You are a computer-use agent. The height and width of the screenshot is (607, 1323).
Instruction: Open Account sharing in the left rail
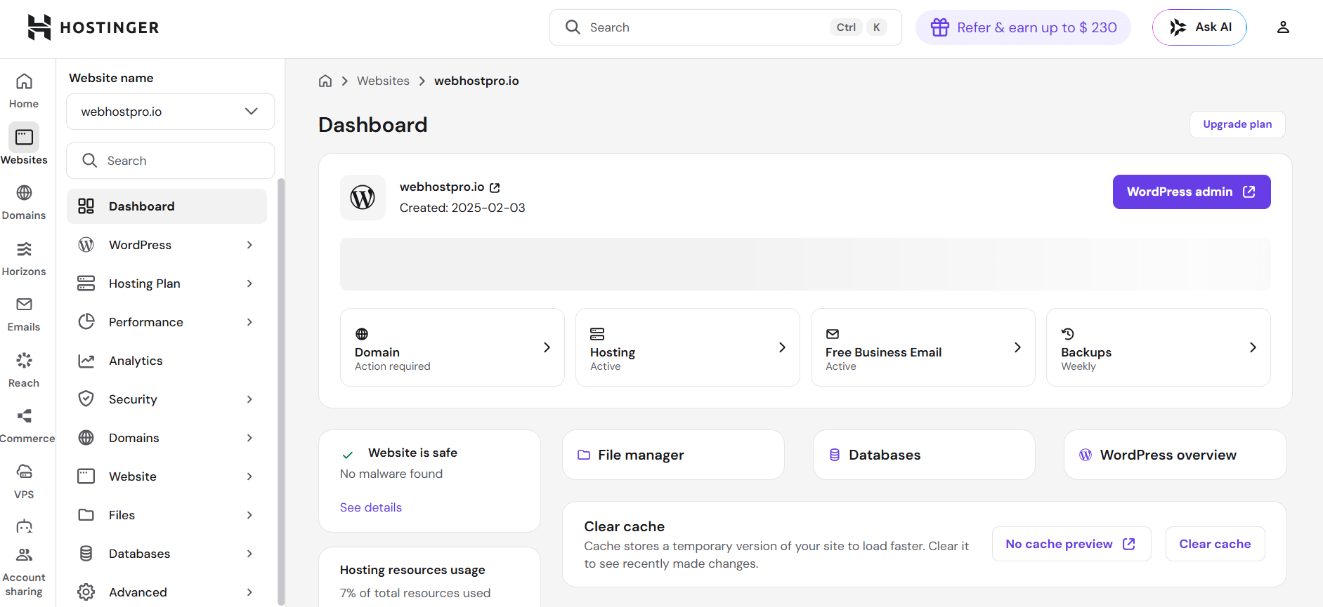pyautogui.click(x=24, y=572)
